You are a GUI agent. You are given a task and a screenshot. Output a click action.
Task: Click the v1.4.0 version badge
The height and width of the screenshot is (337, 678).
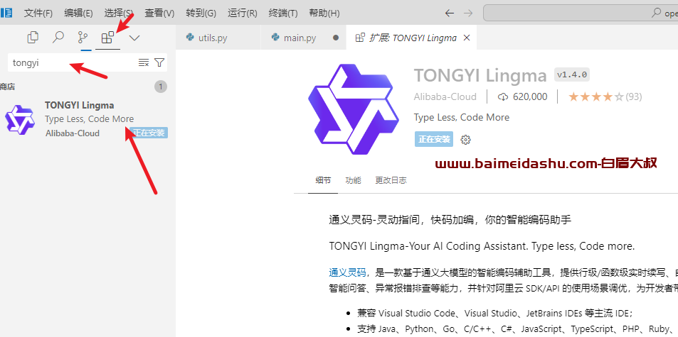pos(571,74)
